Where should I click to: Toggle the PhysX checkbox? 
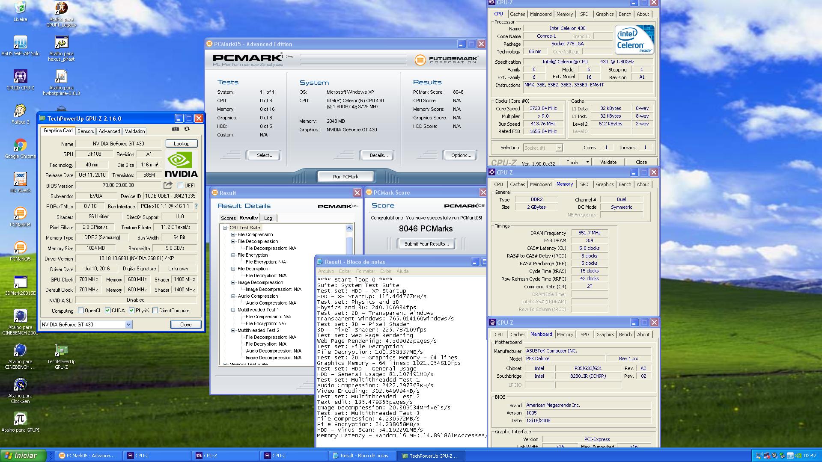pos(131,311)
